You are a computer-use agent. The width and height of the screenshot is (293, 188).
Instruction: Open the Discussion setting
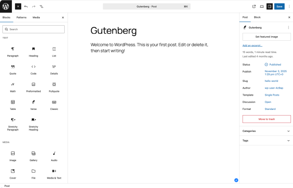pos(268,102)
